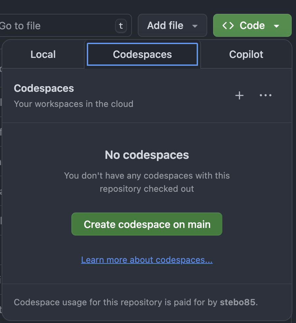Screen dimensions: 296x323
Task: Open the Add file dropdown arrow
Action: pyautogui.click(x=195, y=26)
